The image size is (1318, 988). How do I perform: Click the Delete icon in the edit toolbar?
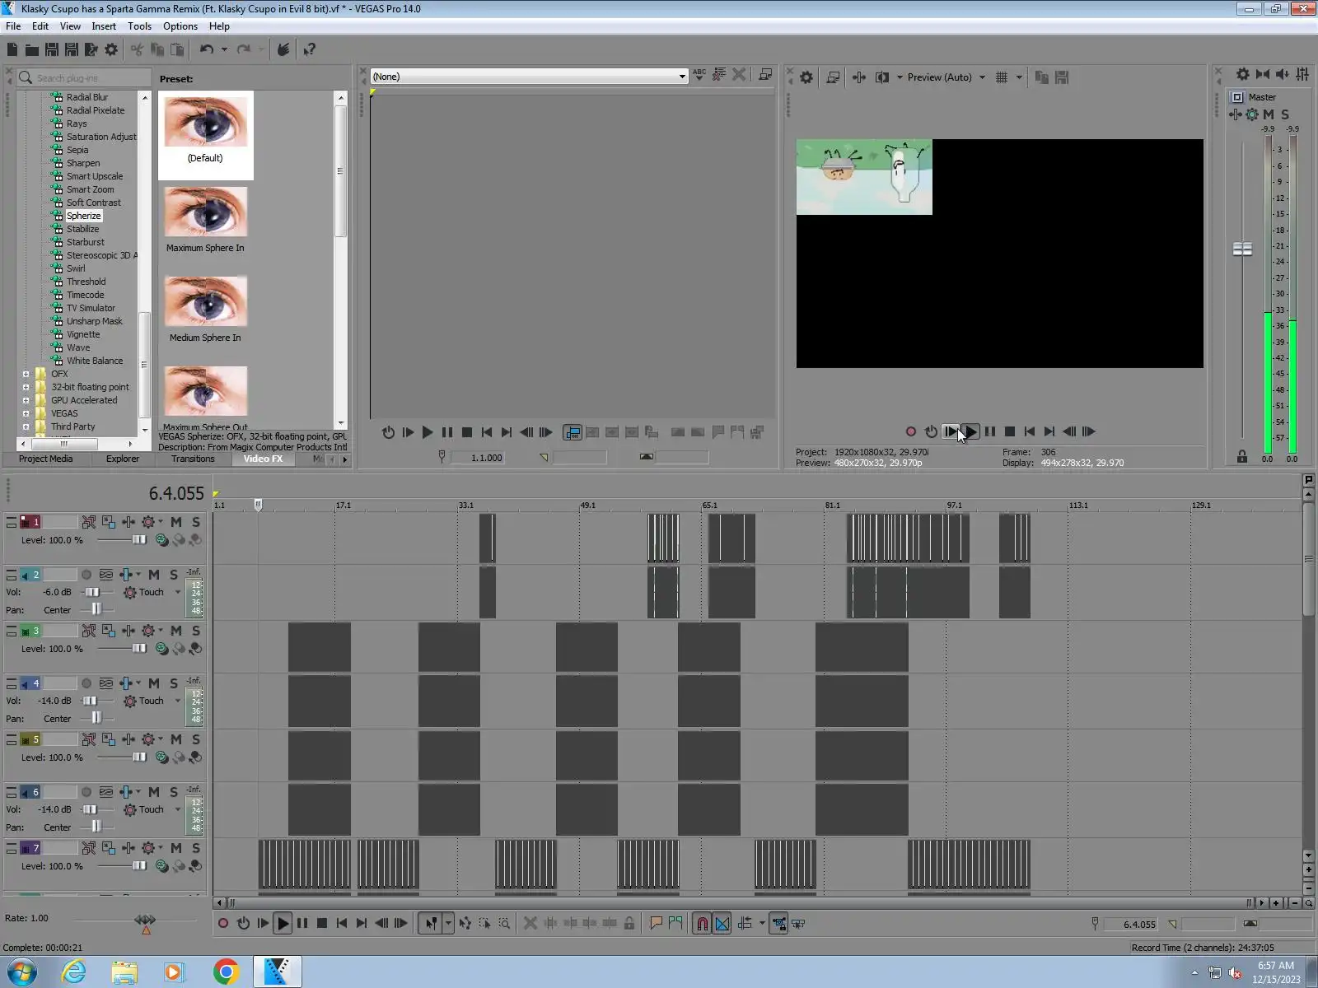click(x=530, y=924)
